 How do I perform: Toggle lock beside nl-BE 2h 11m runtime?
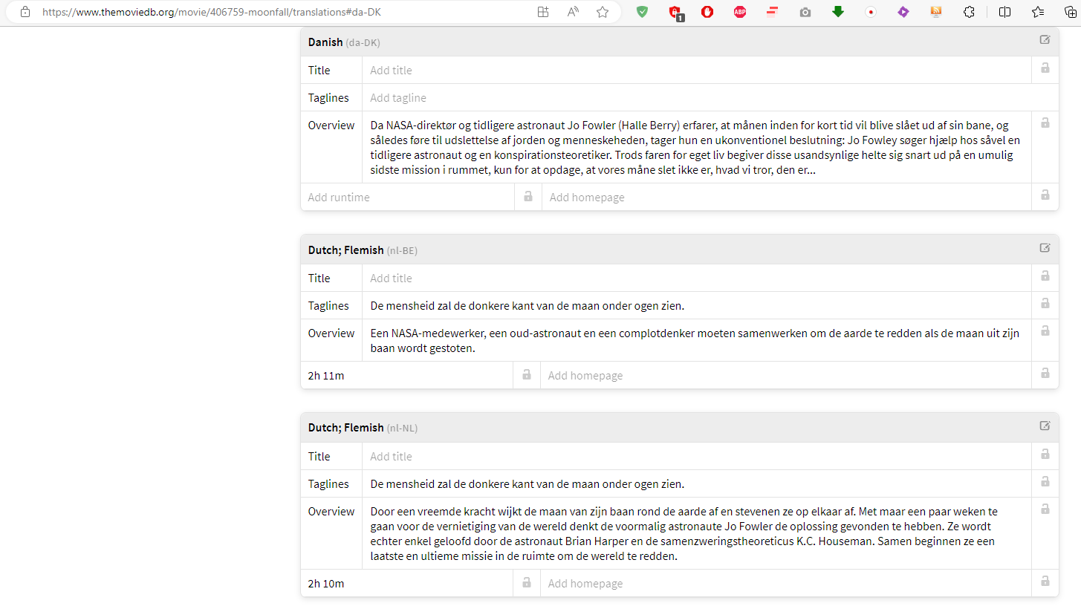click(527, 375)
